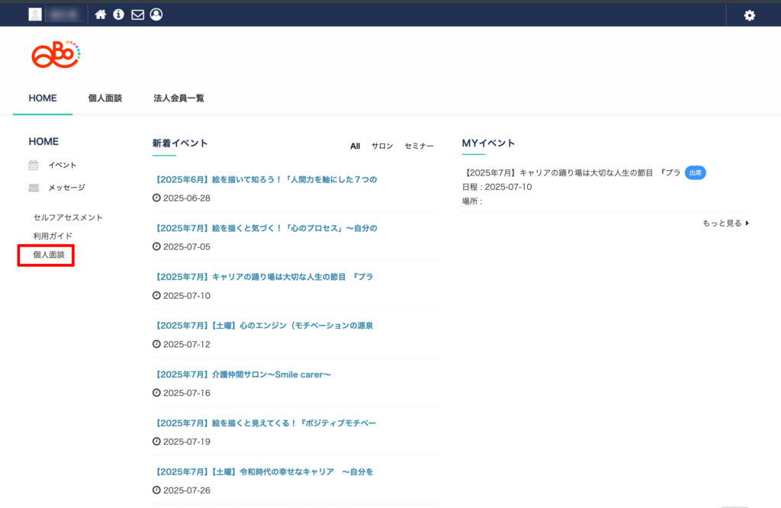The height and width of the screenshot is (508, 781).
Task: Filter new events by セミナー
Action: (419, 146)
